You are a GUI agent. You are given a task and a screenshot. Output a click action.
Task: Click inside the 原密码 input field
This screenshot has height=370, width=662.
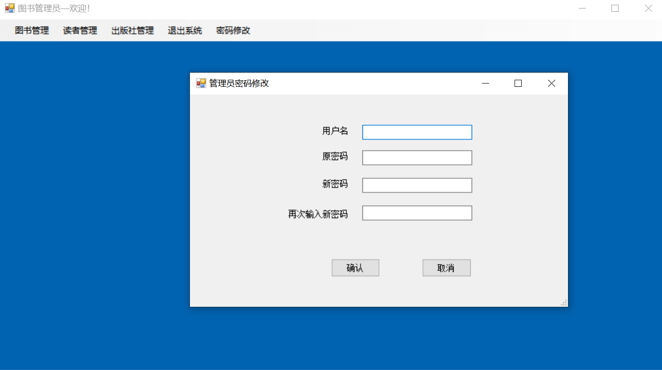(417, 157)
